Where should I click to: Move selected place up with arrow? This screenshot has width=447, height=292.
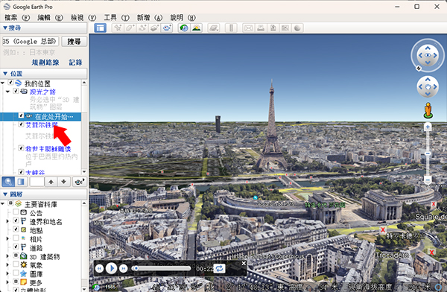tap(51, 181)
